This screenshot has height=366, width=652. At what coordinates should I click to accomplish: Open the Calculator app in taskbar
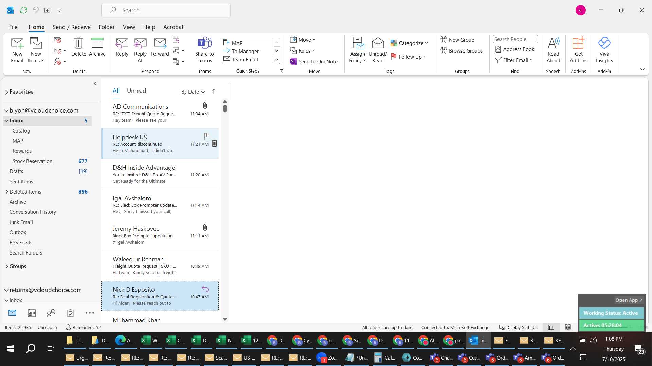[x=384, y=358]
